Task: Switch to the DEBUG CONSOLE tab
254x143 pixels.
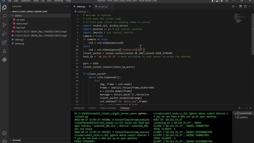Action: click(108, 108)
